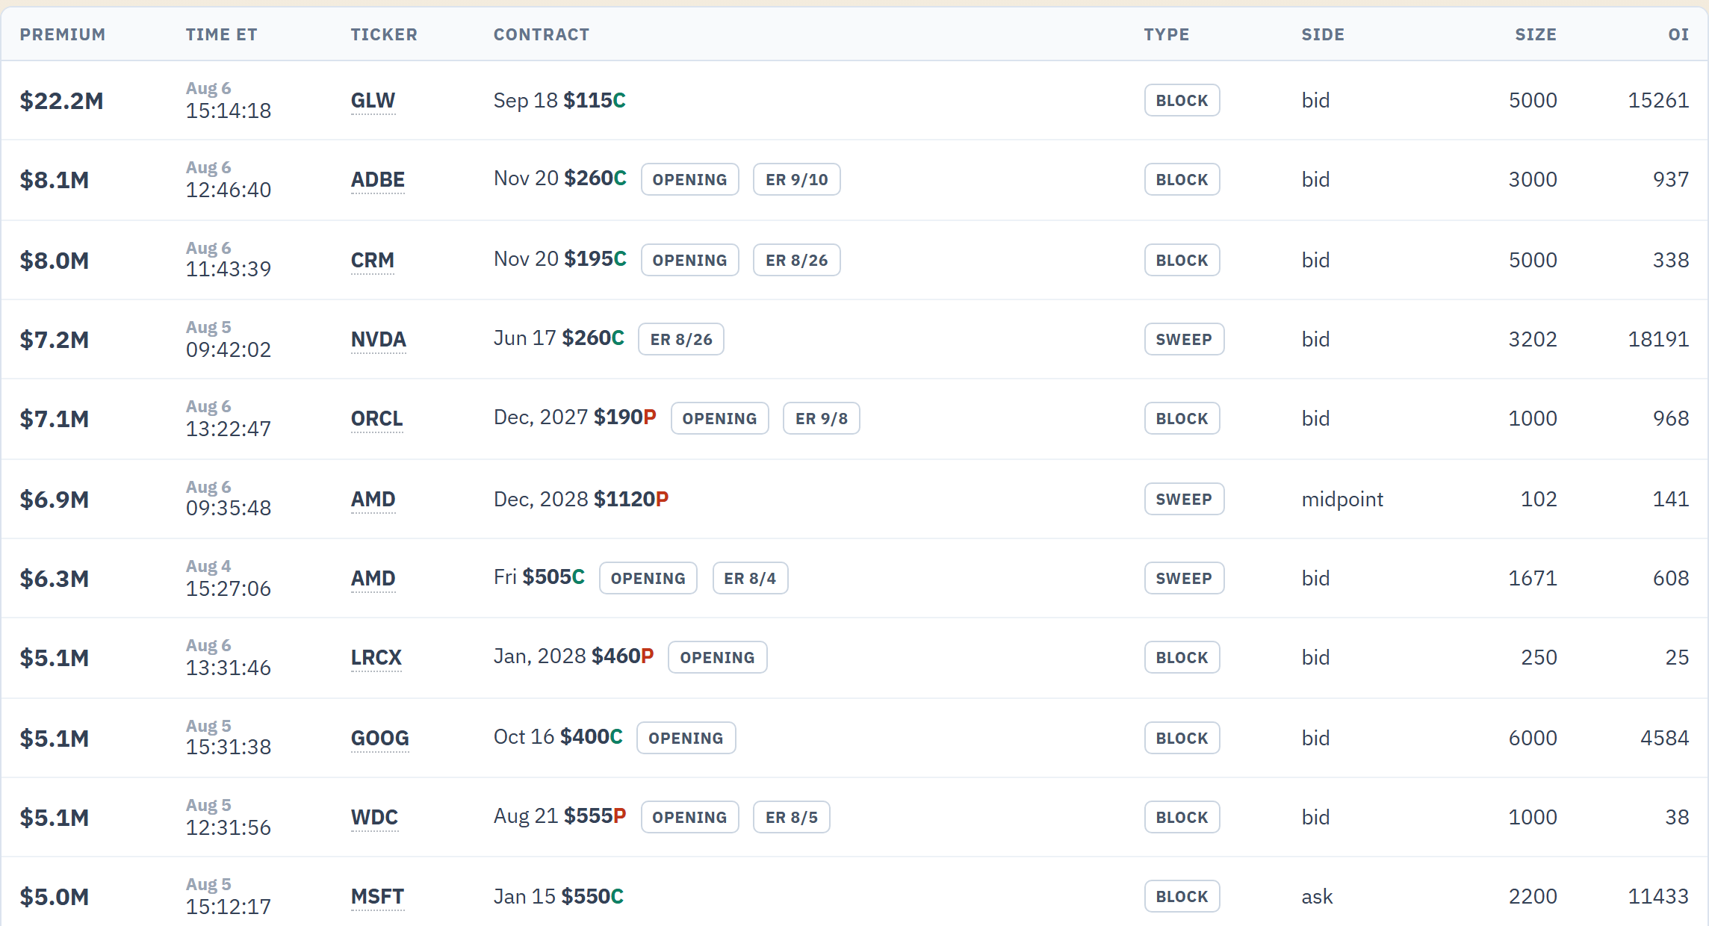This screenshot has width=1709, height=926.
Task: Open the LRCX ticker link
Action: click(x=376, y=657)
